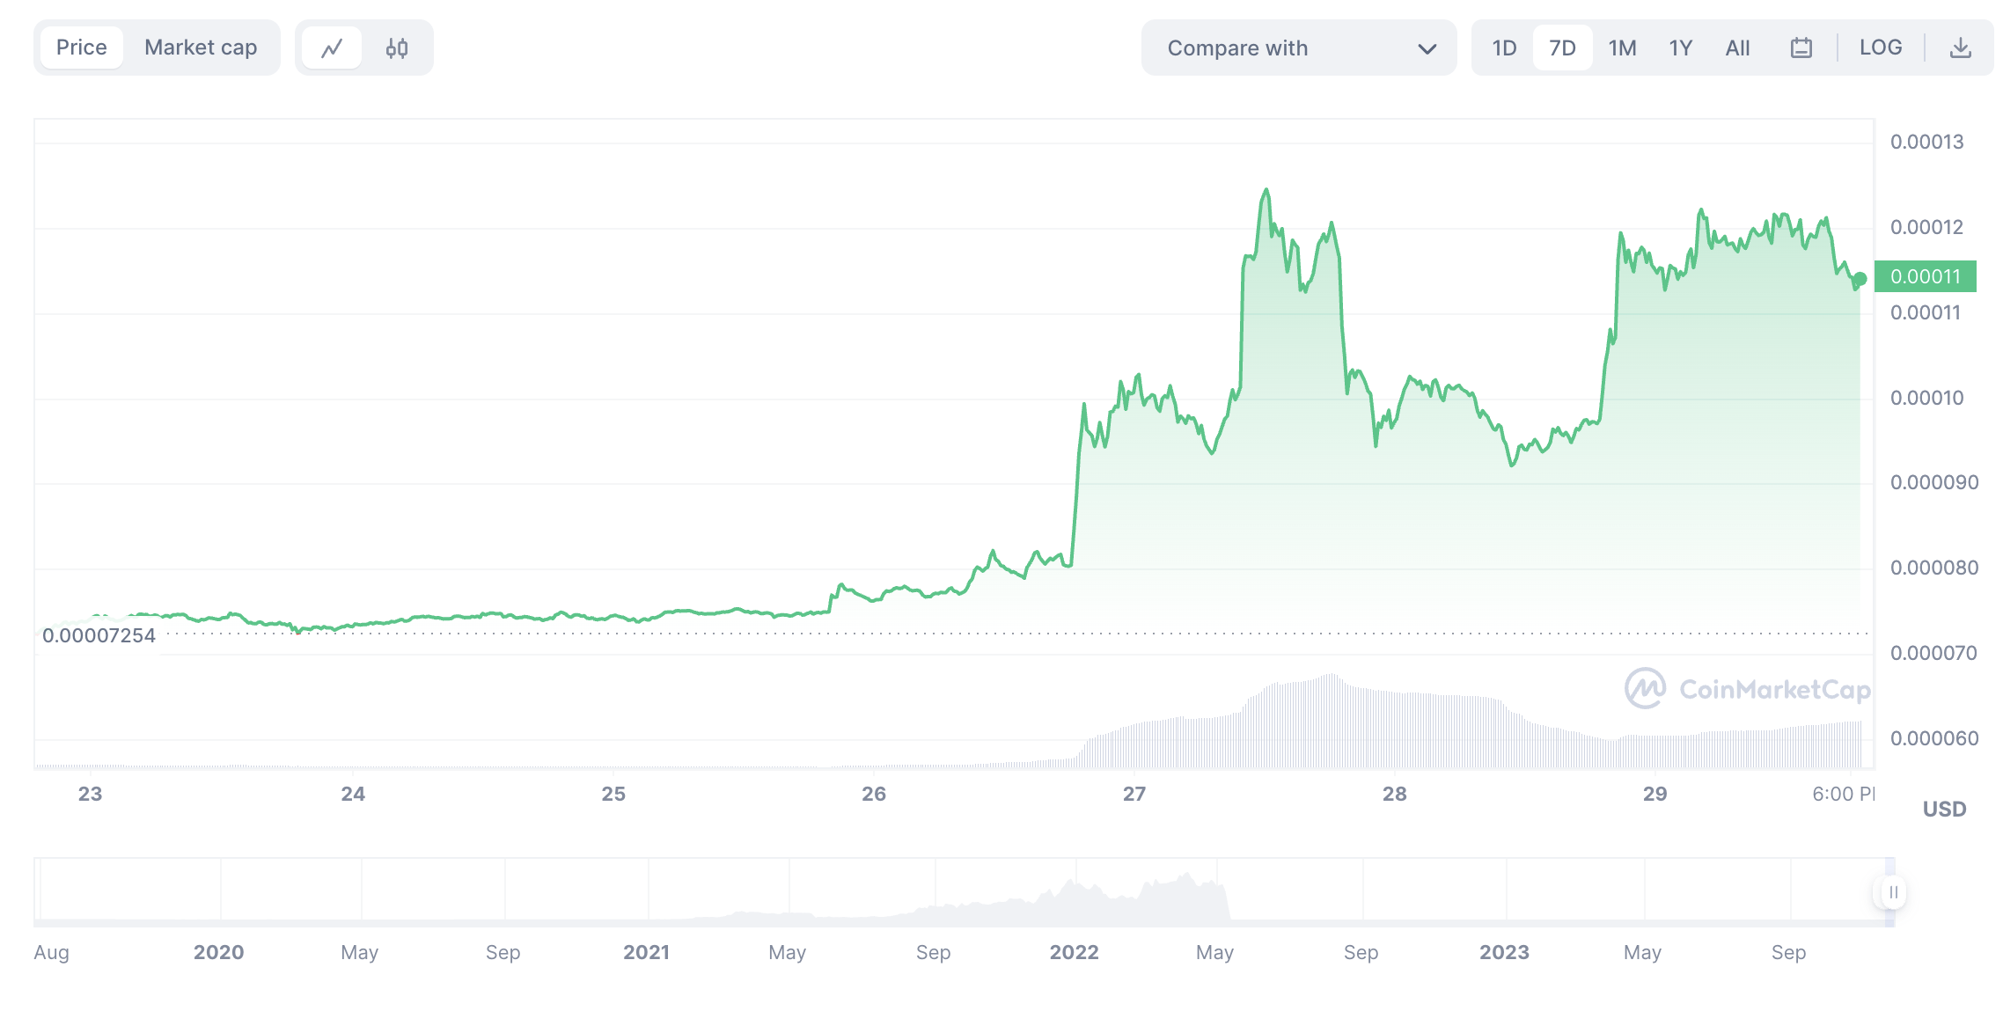Click the green 0.00011 current price label
The width and height of the screenshot is (2003, 1026).
pyautogui.click(x=1926, y=276)
